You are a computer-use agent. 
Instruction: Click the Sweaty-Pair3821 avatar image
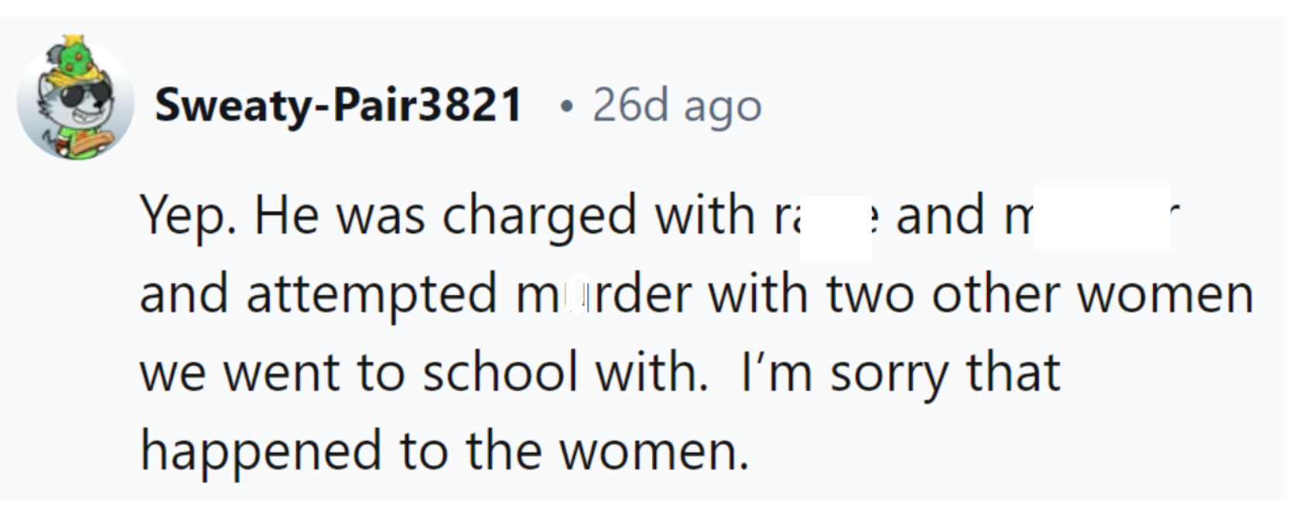click(x=75, y=100)
